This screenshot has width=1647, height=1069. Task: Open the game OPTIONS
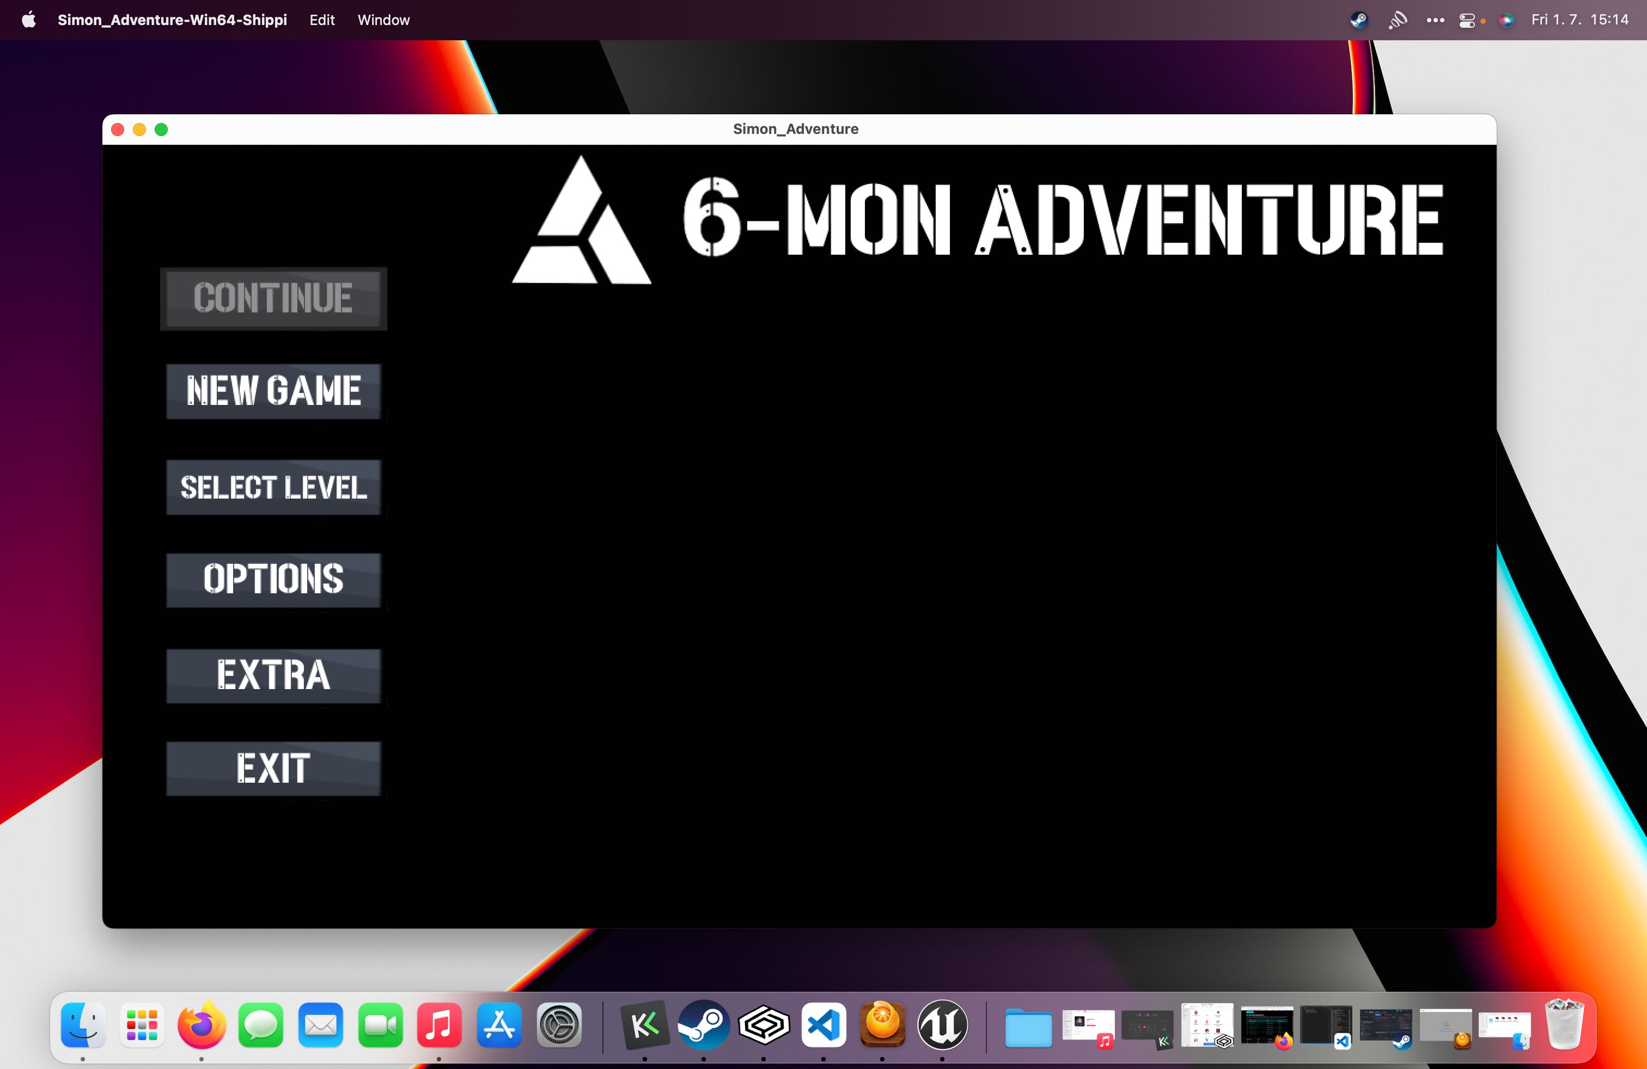[x=273, y=580]
